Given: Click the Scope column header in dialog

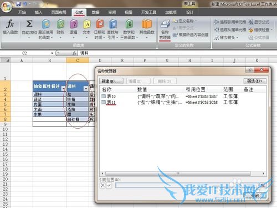Looking at the screenshot, I should 228,89.
